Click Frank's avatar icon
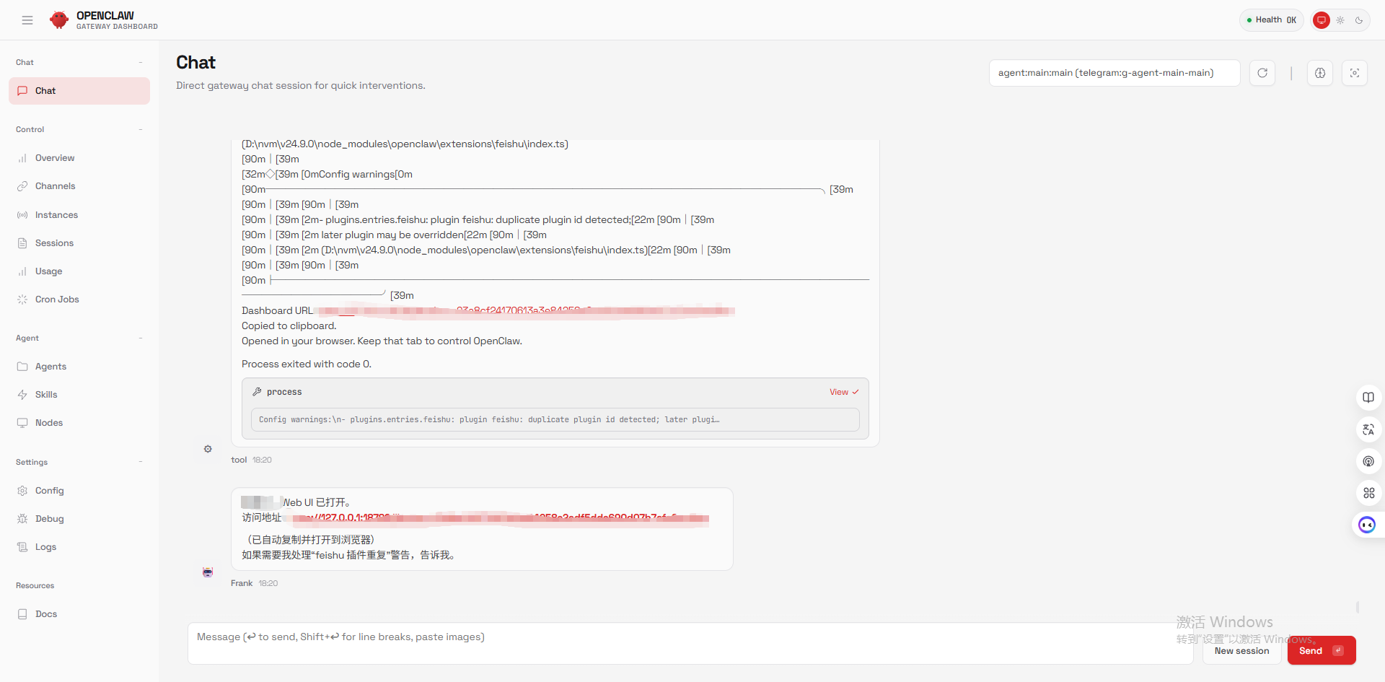1385x682 pixels. pyautogui.click(x=208, y=572)
